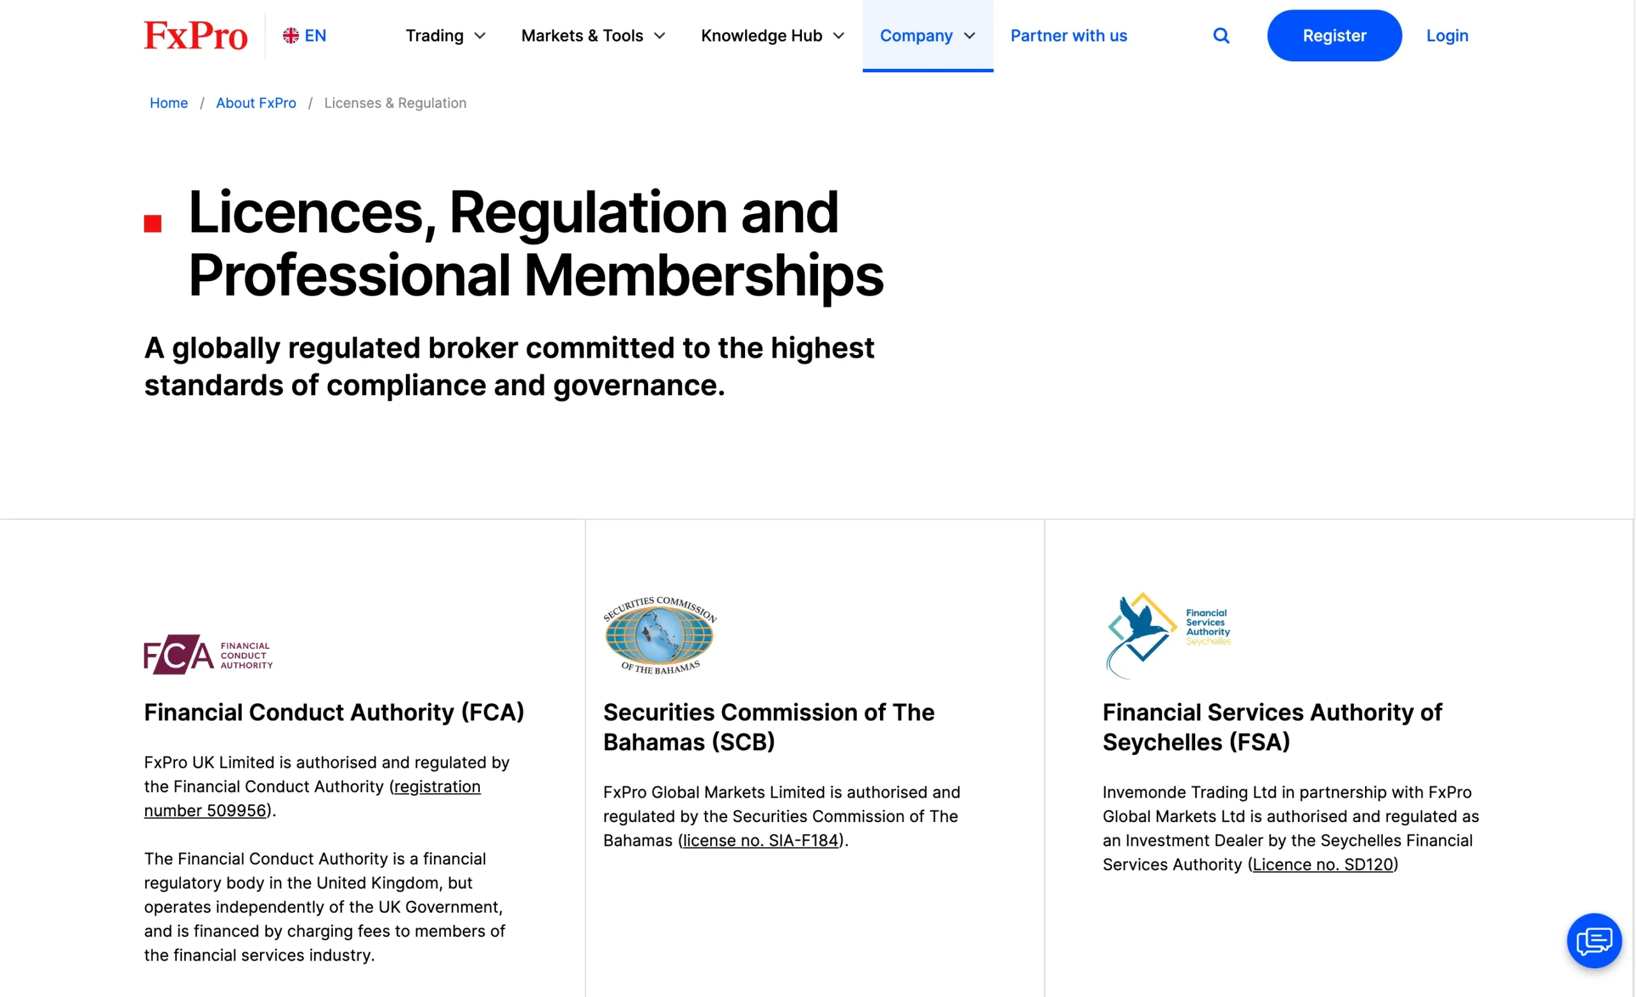The width and height of the screenshot is (1636, 997).
Task: Click the Login link
Action: tap(1447, 35)
